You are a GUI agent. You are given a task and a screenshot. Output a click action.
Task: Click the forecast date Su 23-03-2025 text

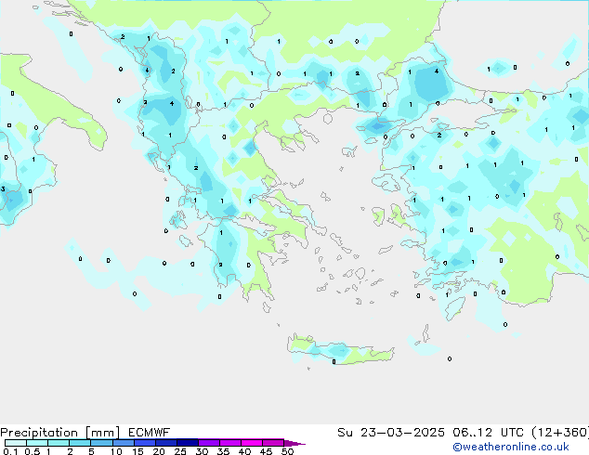pyautogui.click(x=391, y=433)
